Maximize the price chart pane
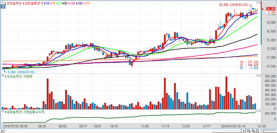 (x=257, y=3)
